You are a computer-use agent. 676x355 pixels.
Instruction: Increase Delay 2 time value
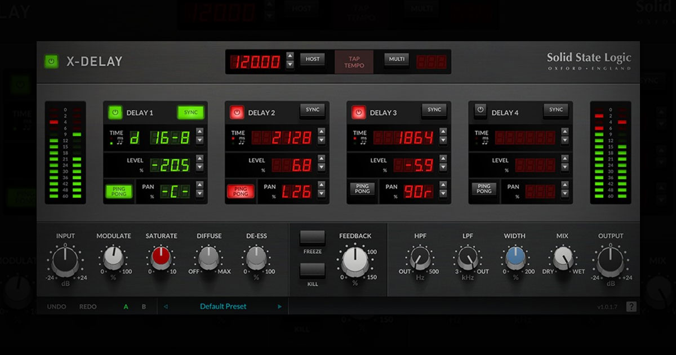(321, 132)
